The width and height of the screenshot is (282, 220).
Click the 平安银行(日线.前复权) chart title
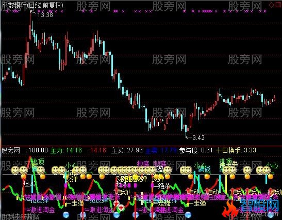pyautogui.click(x=32, y=5)
